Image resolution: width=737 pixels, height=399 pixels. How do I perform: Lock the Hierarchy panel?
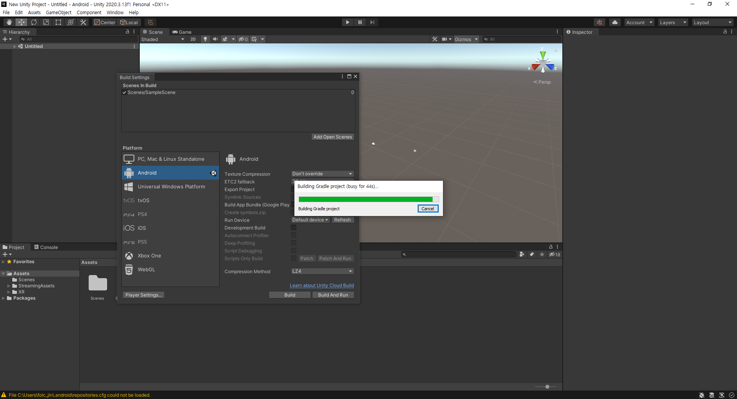click(x=127, y=32)
